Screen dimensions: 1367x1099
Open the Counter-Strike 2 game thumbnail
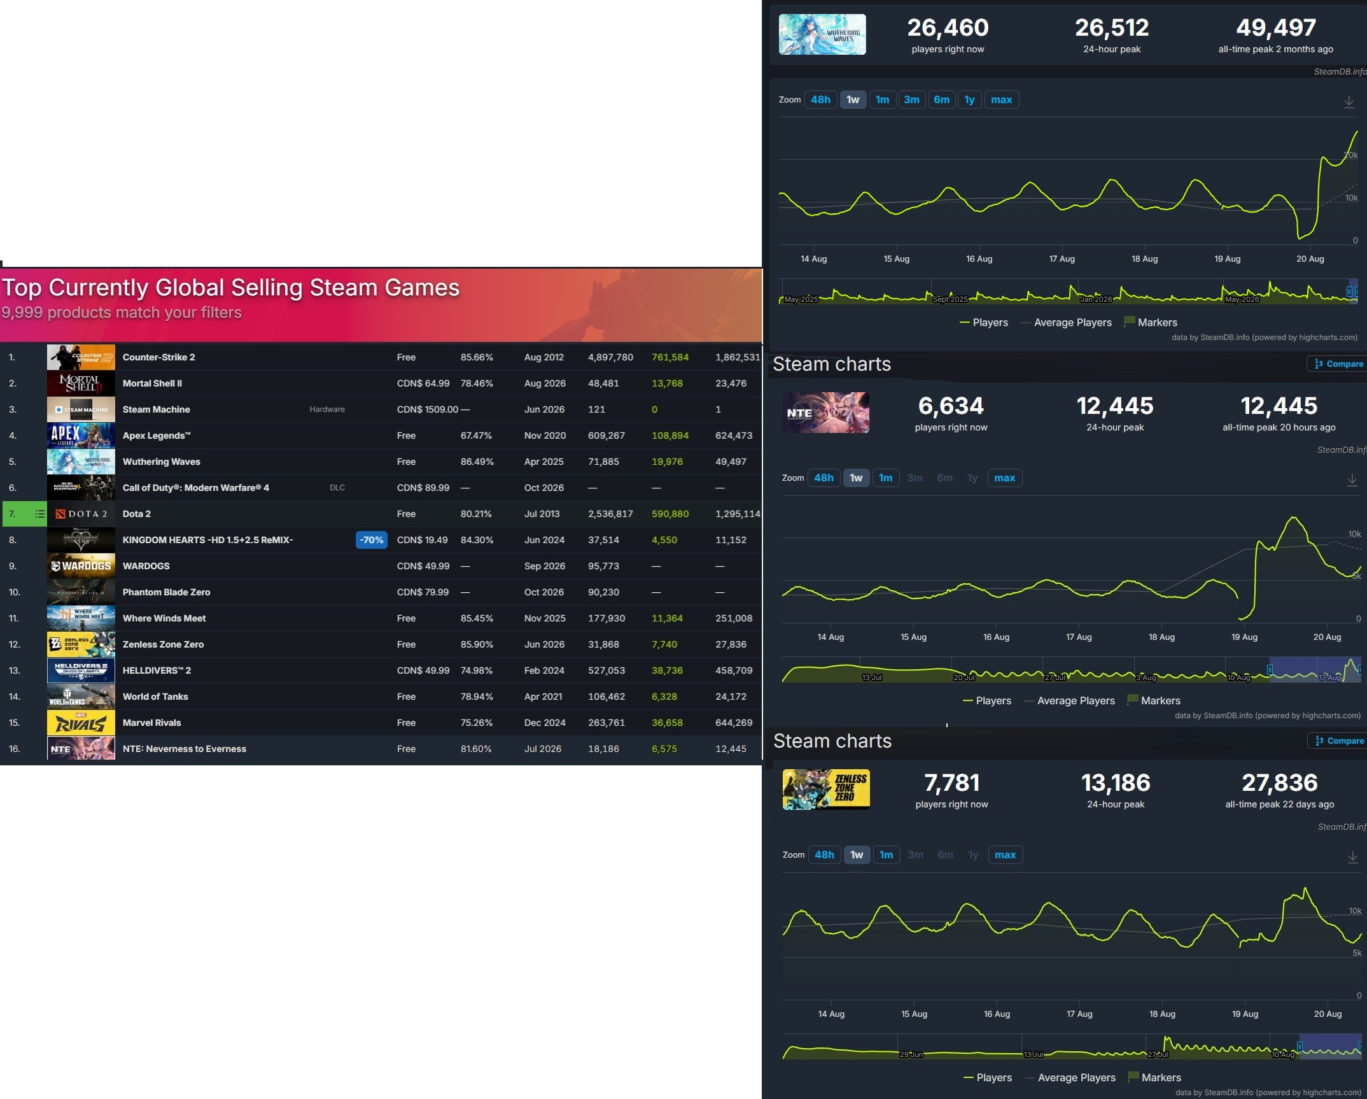[81, 357]
